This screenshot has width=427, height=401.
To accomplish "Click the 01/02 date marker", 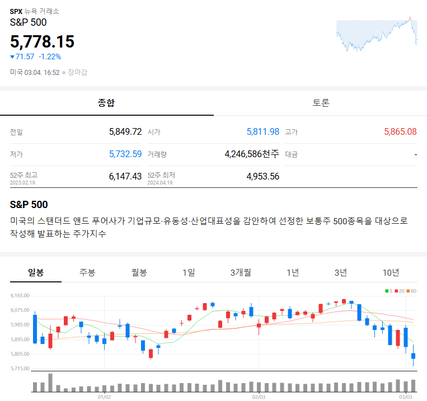I will pyautogui.click(x=104, y=397).
